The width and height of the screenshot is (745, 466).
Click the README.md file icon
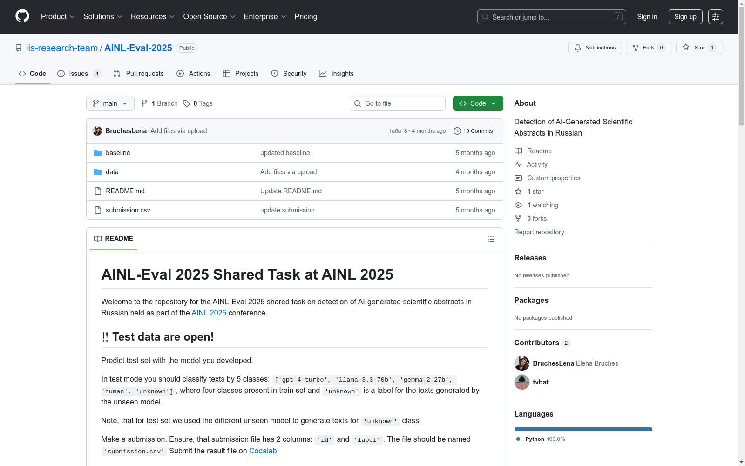tap(98, 191)
